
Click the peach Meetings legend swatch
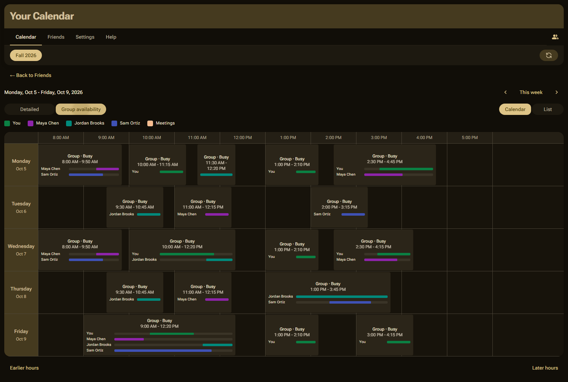(x=150, y=123)
